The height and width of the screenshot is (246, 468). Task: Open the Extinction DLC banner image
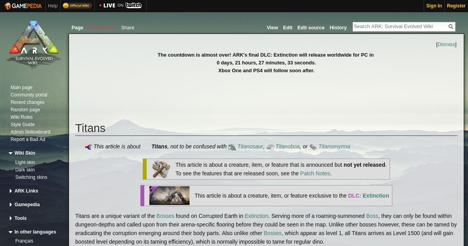169,196
